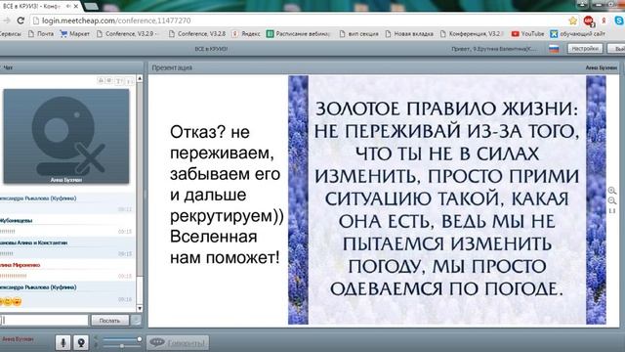Click the chat message input field
This screenshot has width=625, height=352.
coord(44,321)
